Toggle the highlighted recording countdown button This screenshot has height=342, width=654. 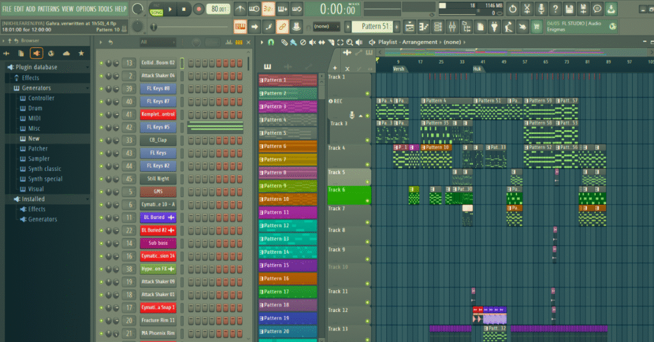[268, 9]
